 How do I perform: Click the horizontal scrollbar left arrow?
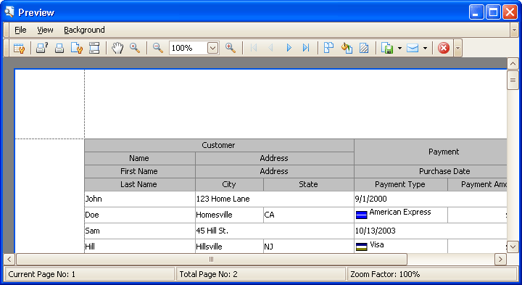(x=9, y=259)
